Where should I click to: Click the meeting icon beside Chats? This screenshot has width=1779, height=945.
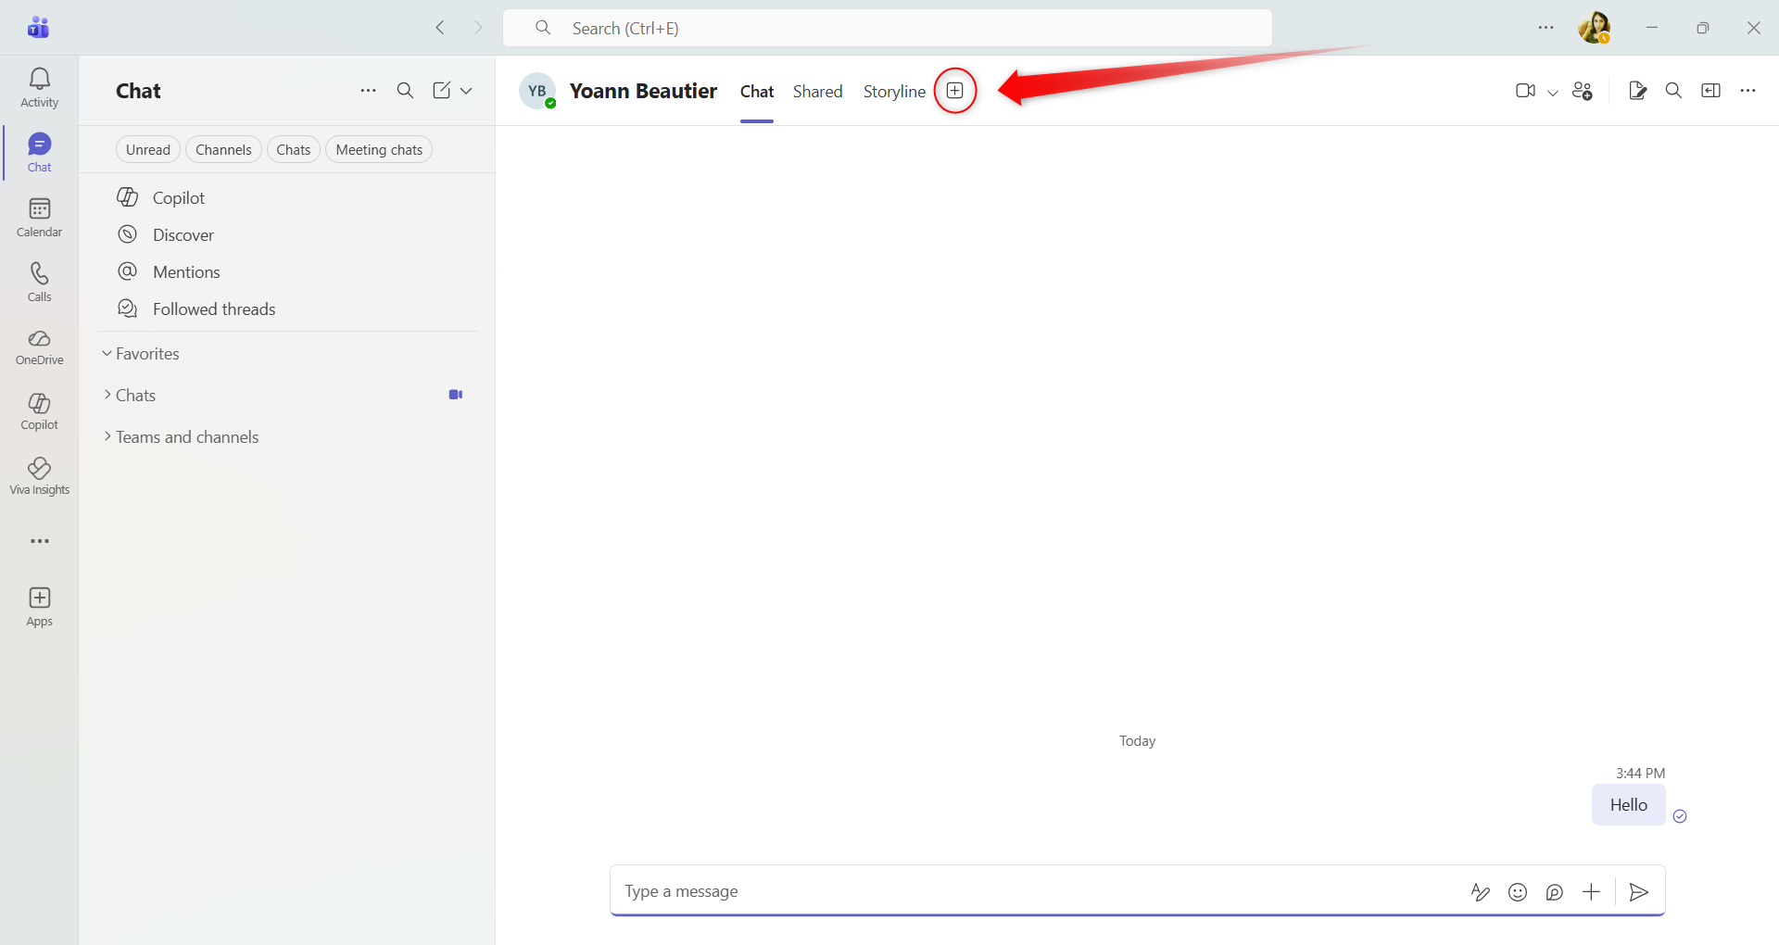click(456, 395)
